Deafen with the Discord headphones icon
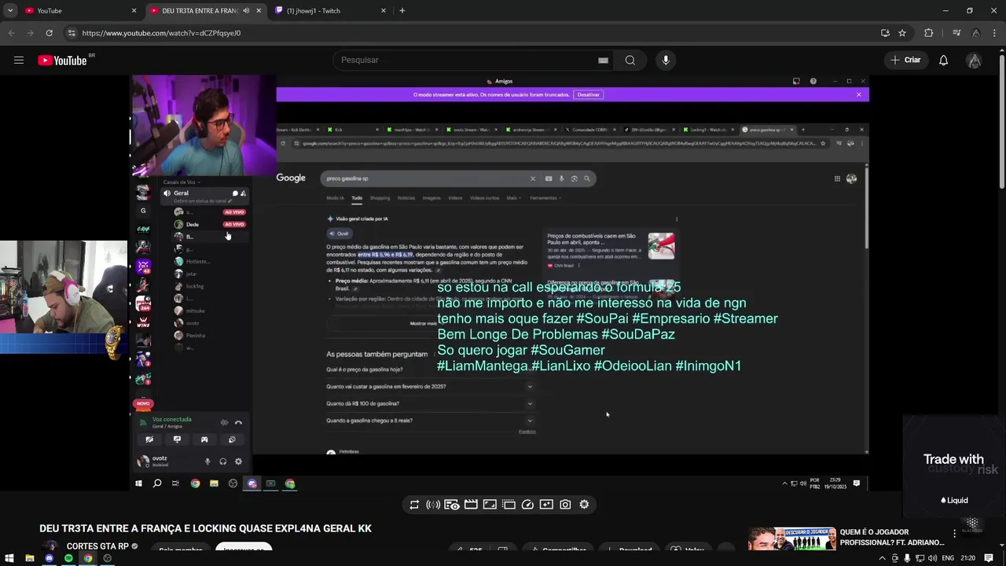Image resolution: width=1006 pixels, height=566 pixels. tap(223, 461)
